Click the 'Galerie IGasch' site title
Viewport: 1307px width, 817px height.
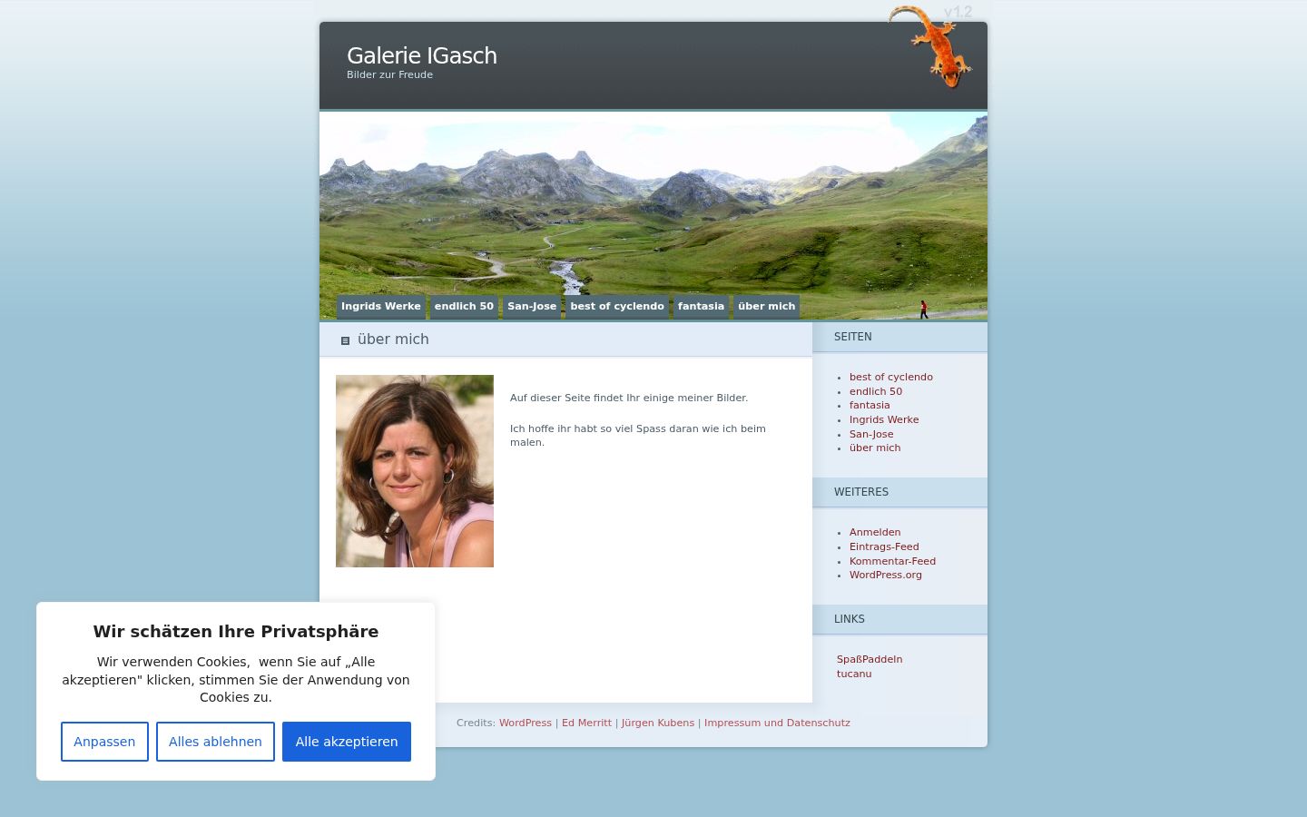(422, 55)
